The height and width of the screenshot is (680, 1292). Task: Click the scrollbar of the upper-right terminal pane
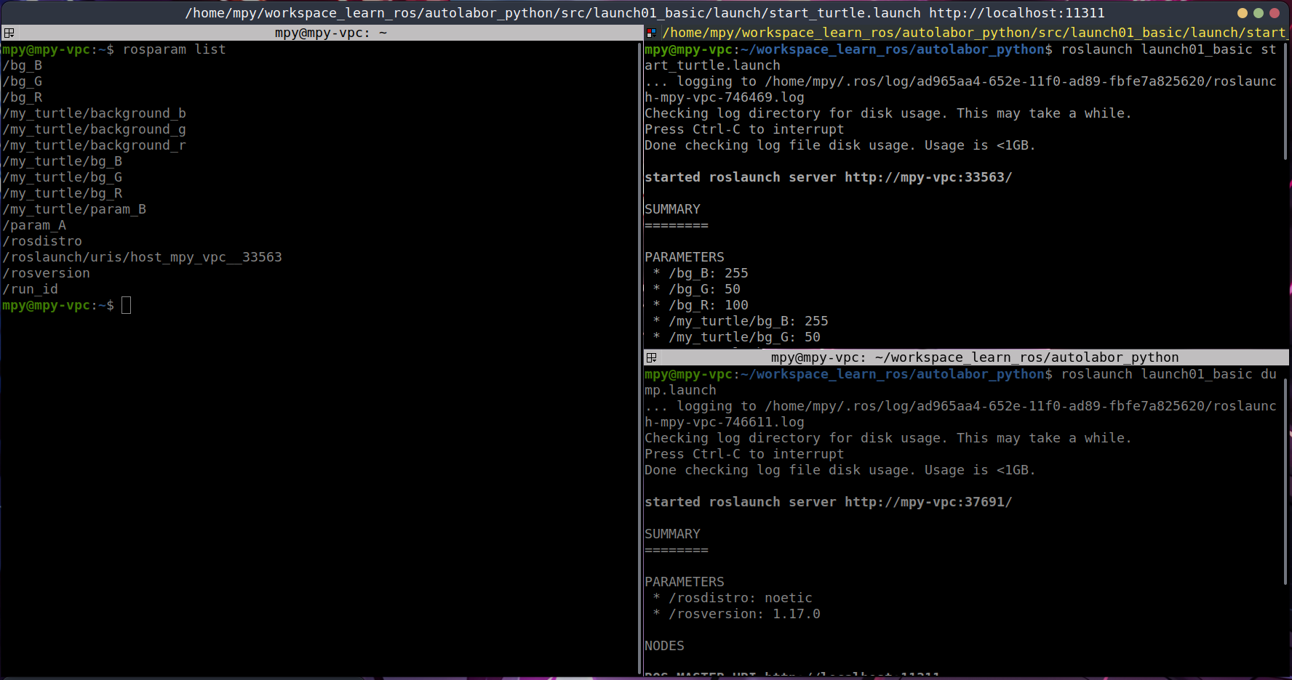click(1286, 102)
